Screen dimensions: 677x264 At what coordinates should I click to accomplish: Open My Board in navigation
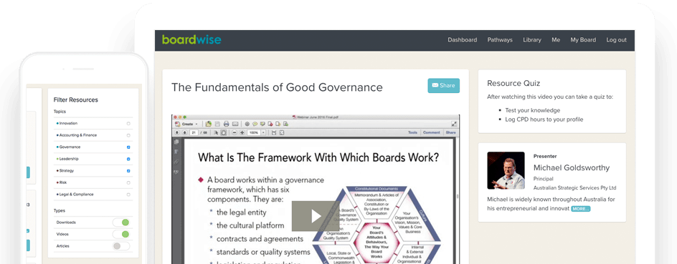pos(583,39)
